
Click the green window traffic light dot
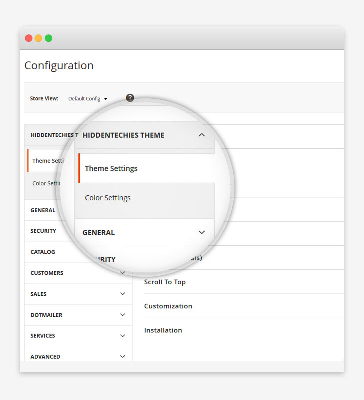(x=48, y=37)
